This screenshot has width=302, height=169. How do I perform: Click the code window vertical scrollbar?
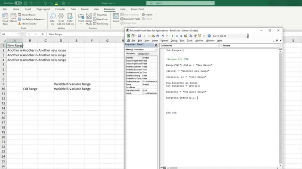click(x=280, y=108)
